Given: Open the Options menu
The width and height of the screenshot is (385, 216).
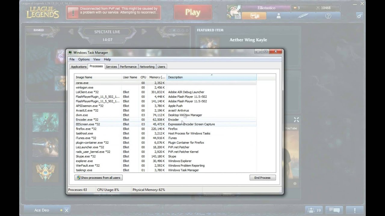Looking at the screenshot, I should [x=84, y=59].
